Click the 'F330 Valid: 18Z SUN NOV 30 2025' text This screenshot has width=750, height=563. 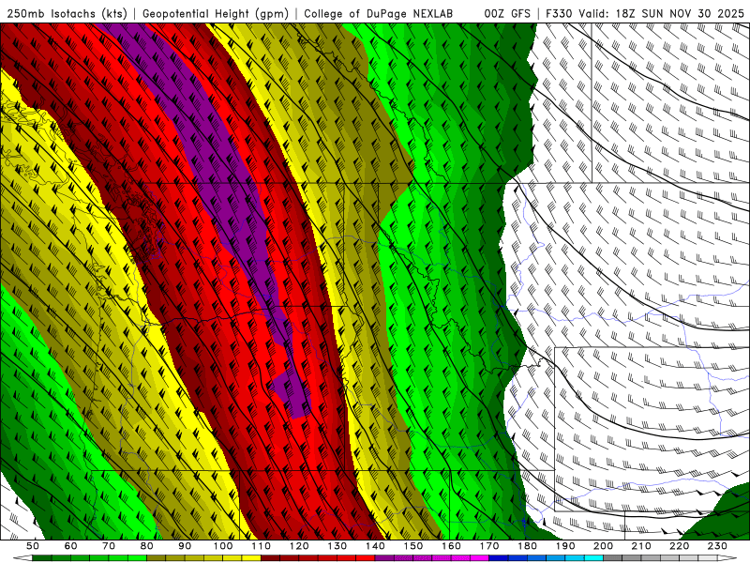point(645,13)
